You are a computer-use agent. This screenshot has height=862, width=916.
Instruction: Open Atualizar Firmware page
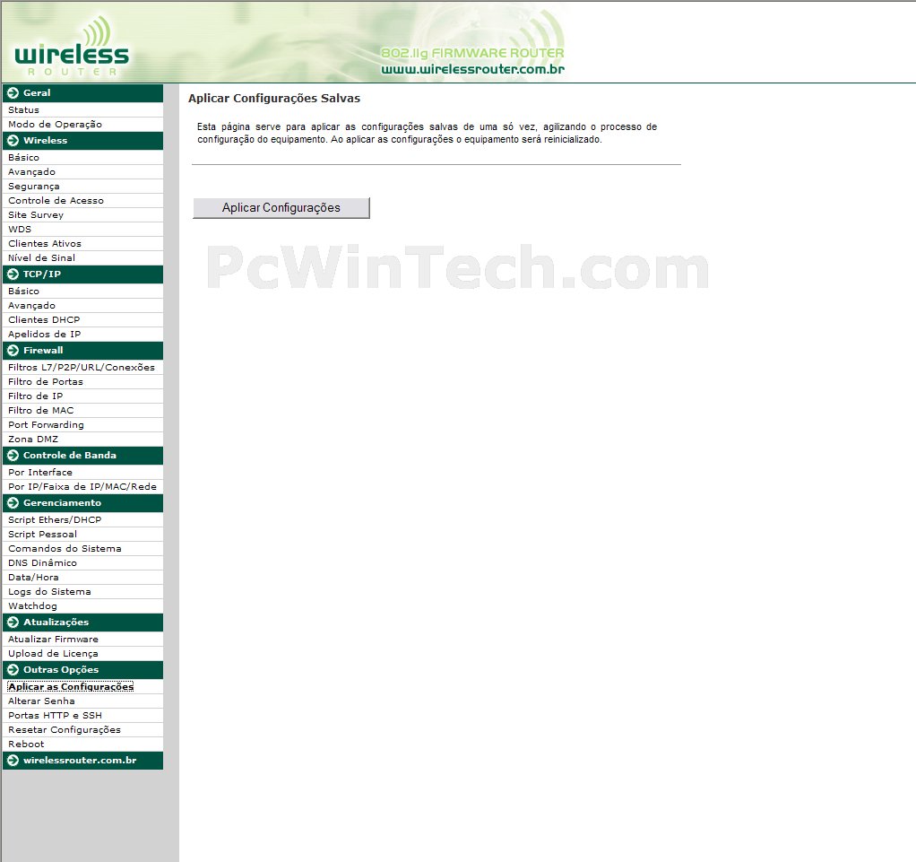(53, 640)
